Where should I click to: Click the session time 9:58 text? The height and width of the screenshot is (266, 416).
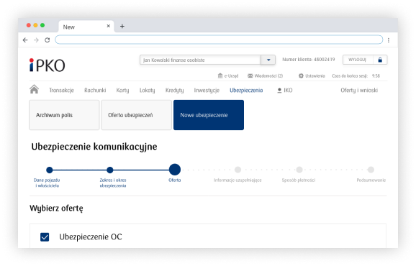pyautogui.click(x=376, y=76)
